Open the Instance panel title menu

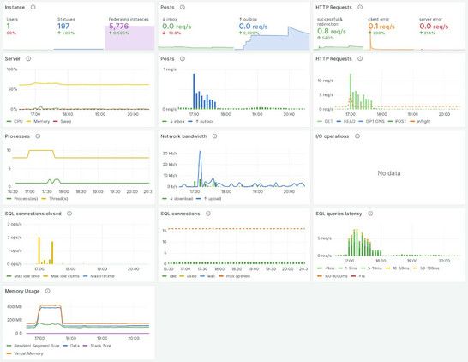(x=15, y=7)
